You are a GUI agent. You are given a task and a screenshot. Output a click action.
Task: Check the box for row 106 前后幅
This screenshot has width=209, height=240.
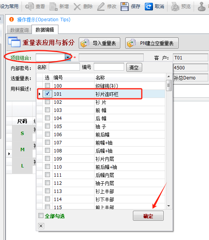pyautogui.click(x=47, y=134)
